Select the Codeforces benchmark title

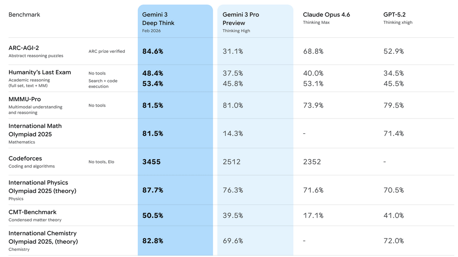pyautogui.click(x=25, y=158)
